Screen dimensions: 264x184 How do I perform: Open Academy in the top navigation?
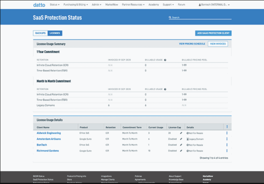click(x=154, y=5)
